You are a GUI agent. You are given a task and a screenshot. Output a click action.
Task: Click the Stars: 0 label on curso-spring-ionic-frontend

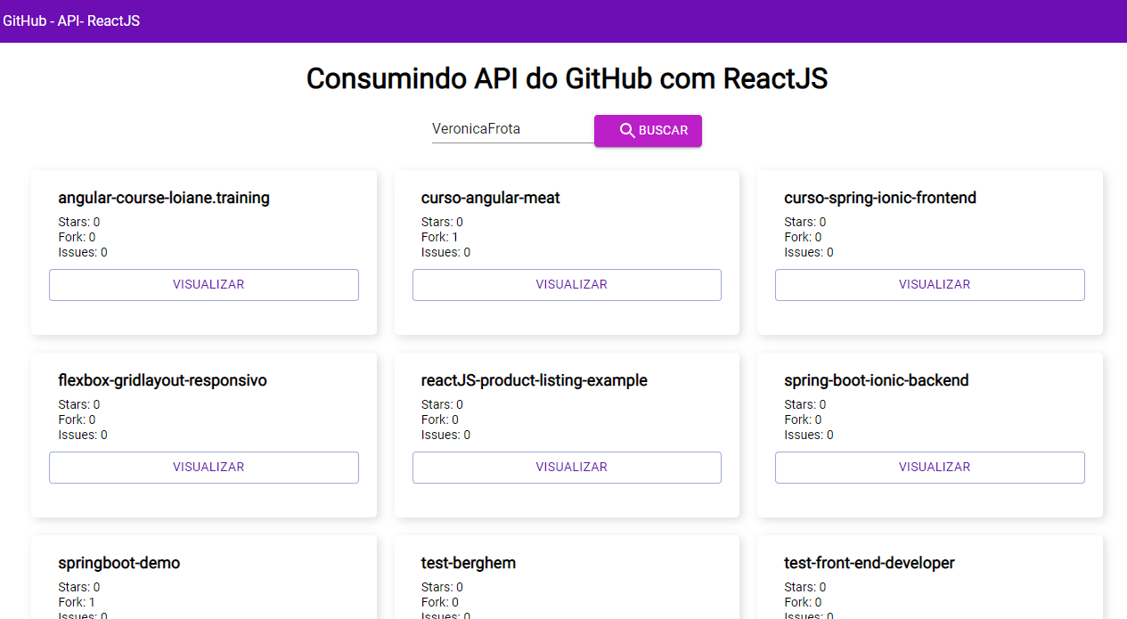click(801, 222)
